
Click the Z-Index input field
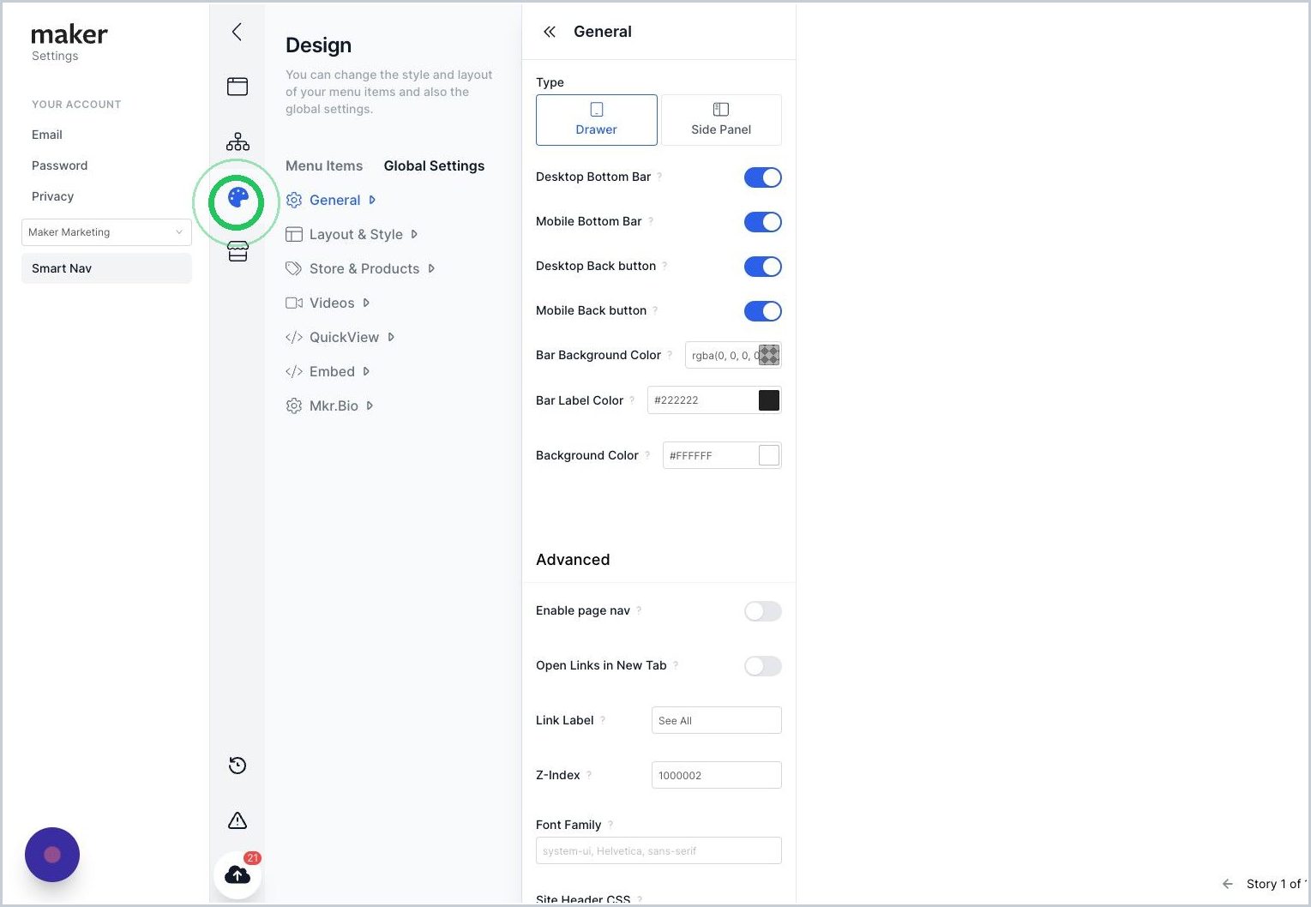(717, 775)
